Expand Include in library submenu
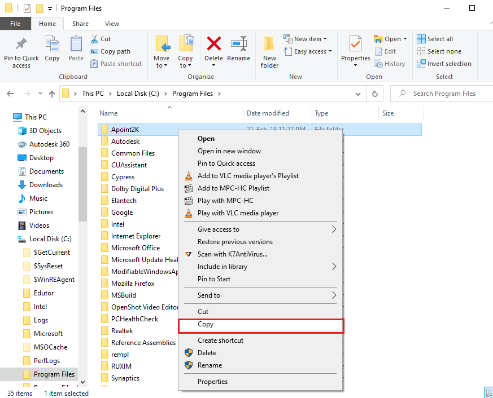Image resolution: width=493 pixels, height=398 pixels. click(334, 267)
